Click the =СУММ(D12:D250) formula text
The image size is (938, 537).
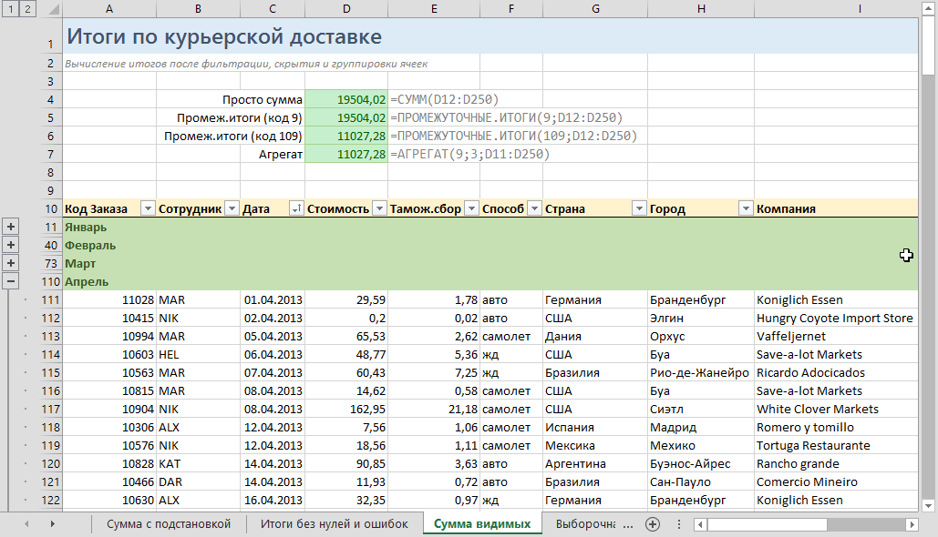tap(445, 100)
